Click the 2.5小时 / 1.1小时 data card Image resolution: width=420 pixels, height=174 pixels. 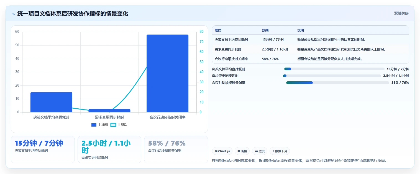[x=109, y=149]
